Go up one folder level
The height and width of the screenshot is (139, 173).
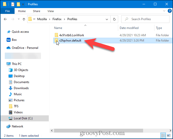click(24, 19)
